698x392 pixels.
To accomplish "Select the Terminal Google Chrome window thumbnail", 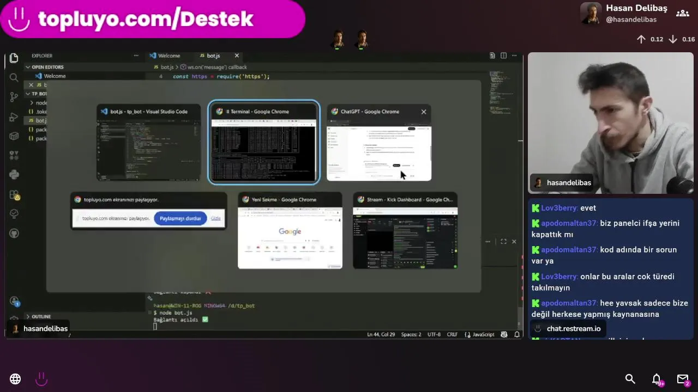I will point(264,143).
